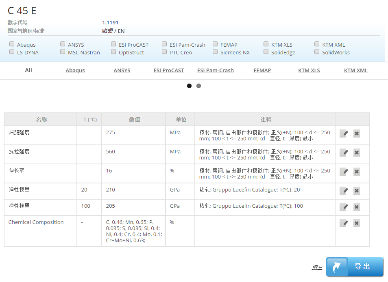Image resolution: width=388 pixels, height=282 pixels.
Task: Open the KTM XML tab
Action: pos(355,71)
